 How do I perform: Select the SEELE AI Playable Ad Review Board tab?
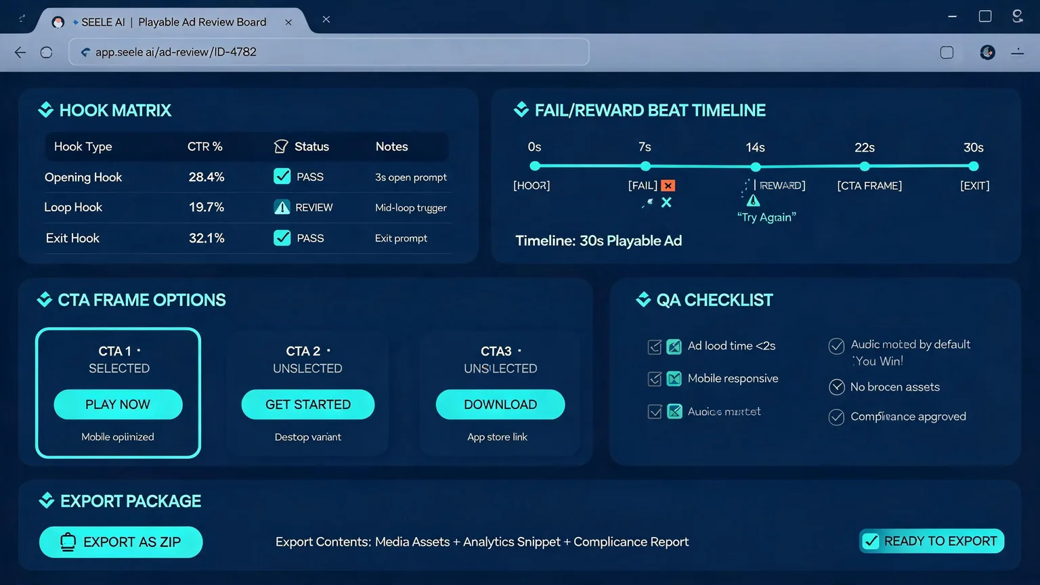coord(174,22)
